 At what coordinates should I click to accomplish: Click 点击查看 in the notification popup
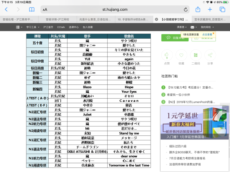click(x=207, y=34)
